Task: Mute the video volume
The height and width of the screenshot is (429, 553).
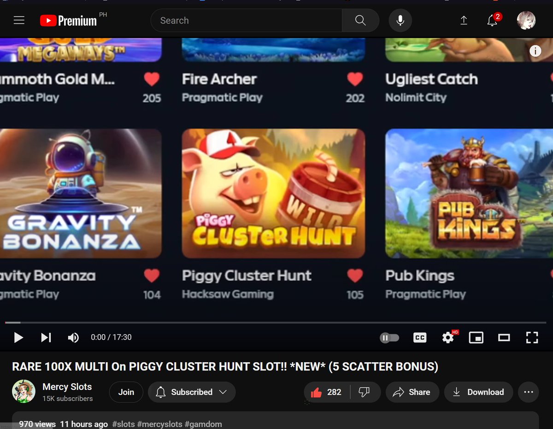Action: [73, 338]
